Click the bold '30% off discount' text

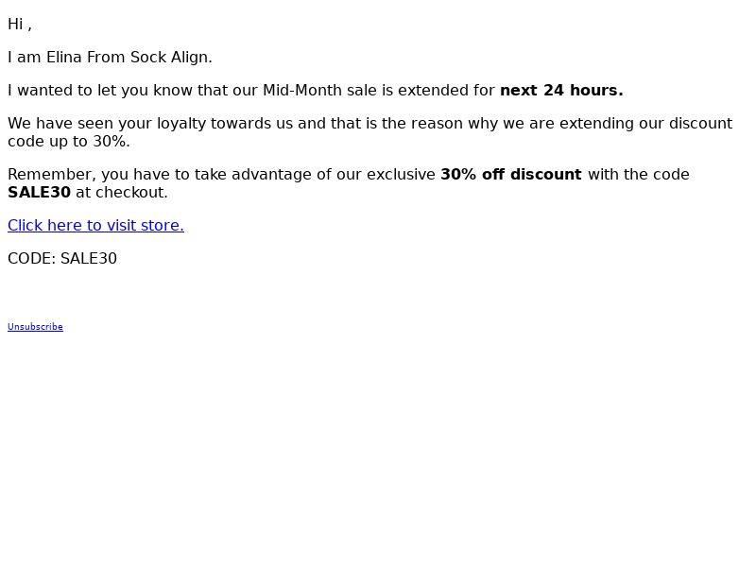click(511, 174)
